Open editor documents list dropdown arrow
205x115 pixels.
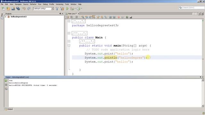199,14
